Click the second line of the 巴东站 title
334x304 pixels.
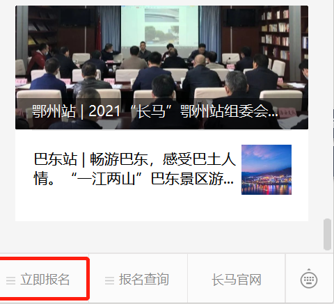click(x=134, y=179)
